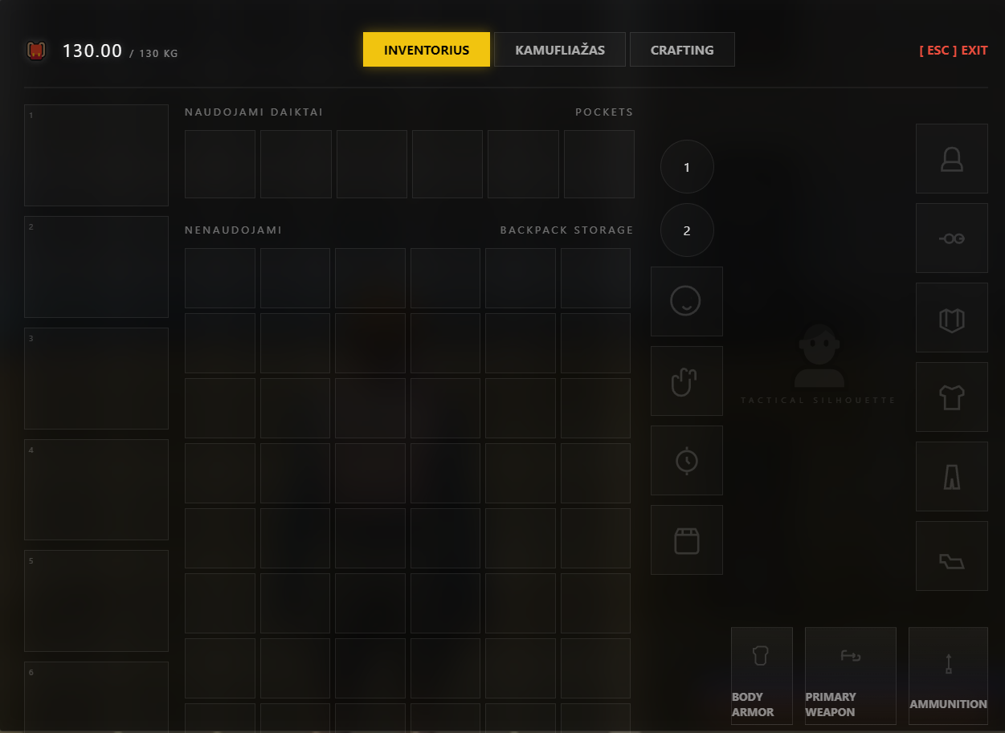Image resolution: width=1005 pixels, height=733 pixels.
Task: Select the watch accessory slot
Action: click(687, 461)
